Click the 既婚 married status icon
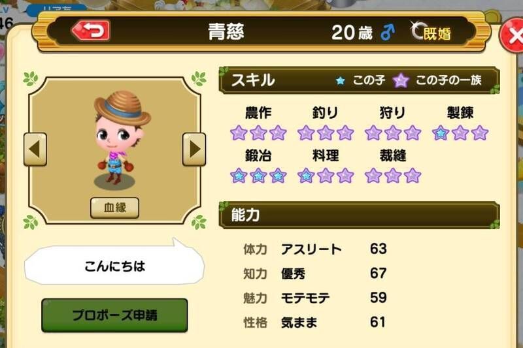 [431, 31]
